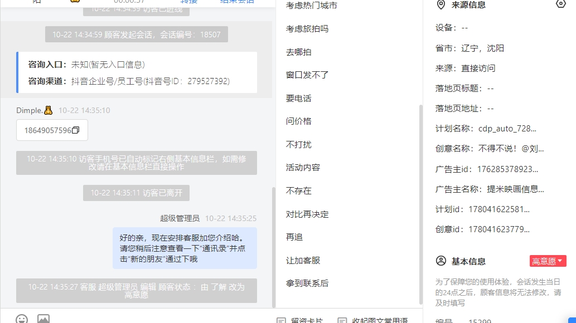The height and width of the screenshot is (323, 576).
Task: Click the bear emoji next to Dimple
Action: (x=48, y=110)
